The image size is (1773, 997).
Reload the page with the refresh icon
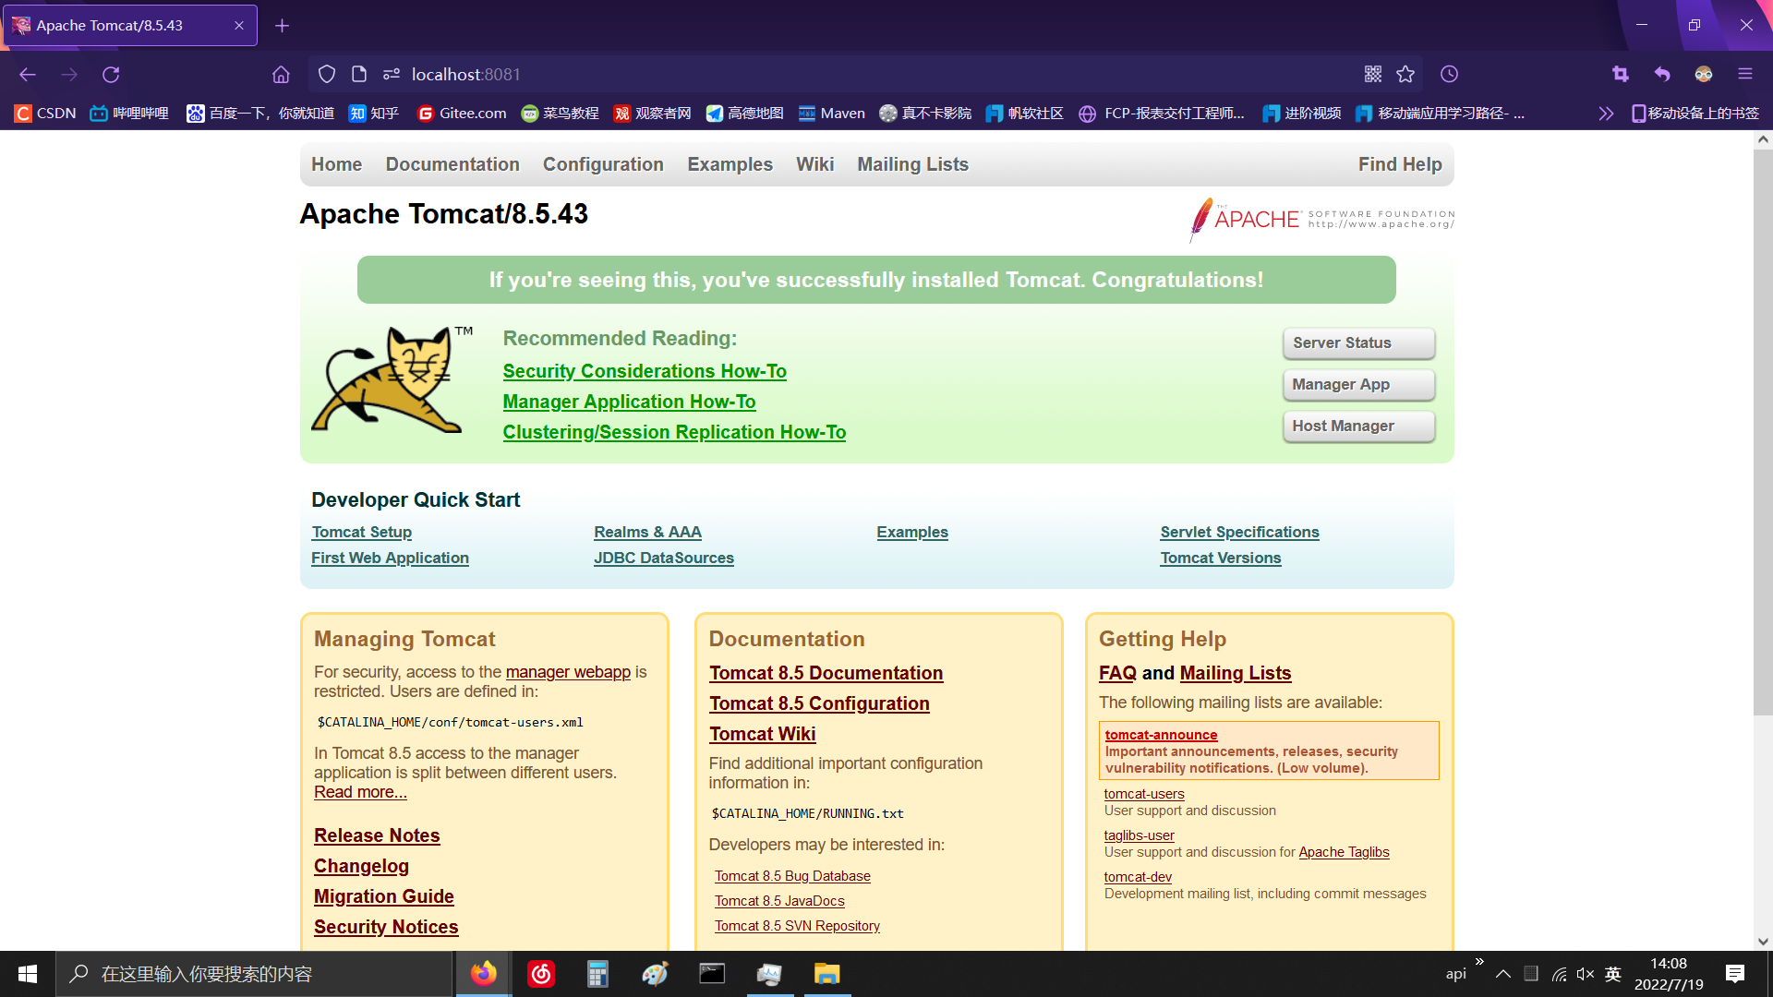pos(111,74)
